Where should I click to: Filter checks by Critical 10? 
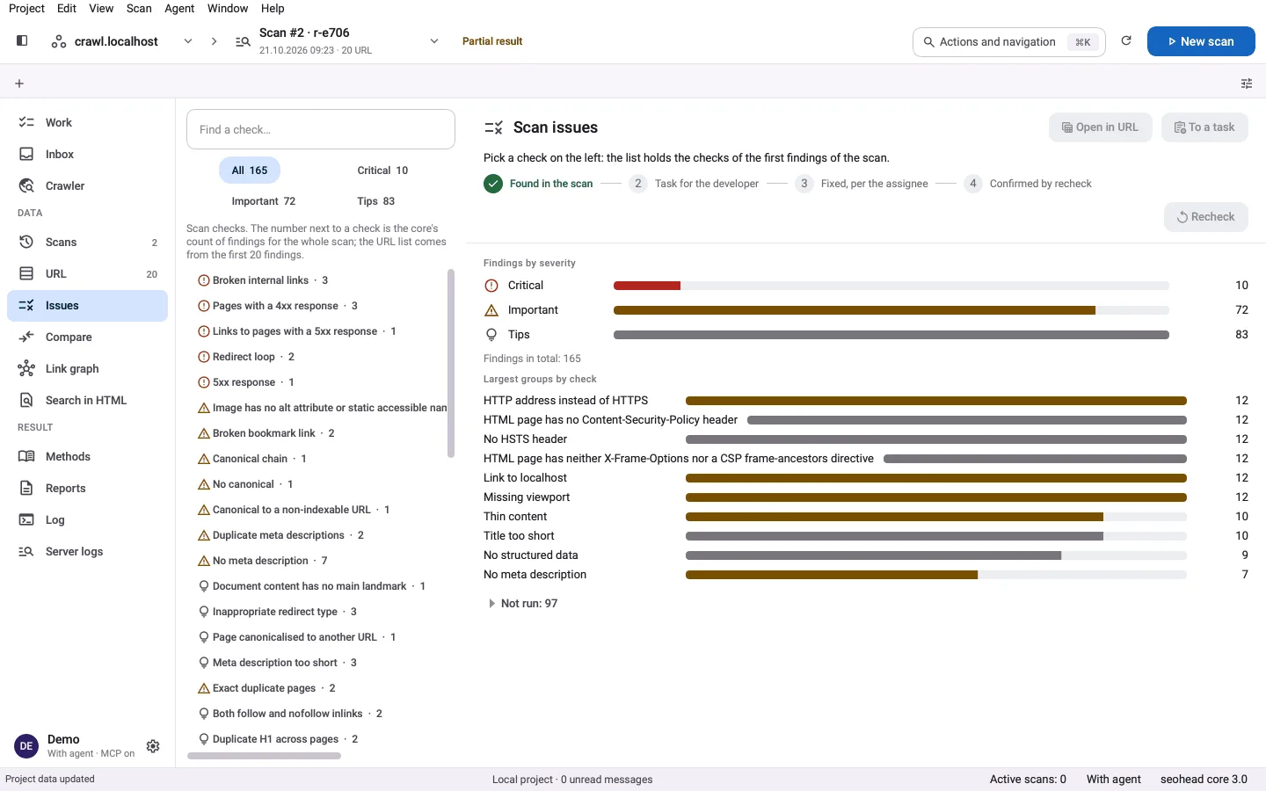(x=382, y=171)
